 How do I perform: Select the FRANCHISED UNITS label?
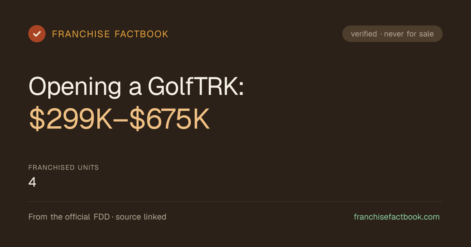click(x=64, y=167)
